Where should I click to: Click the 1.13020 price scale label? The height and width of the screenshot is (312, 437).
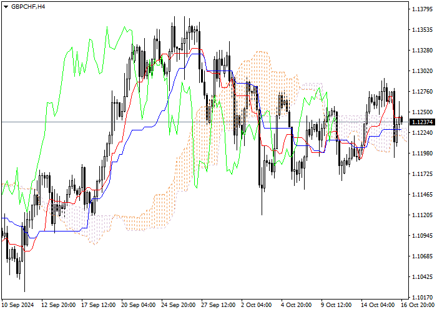click(x=422, y=71)
